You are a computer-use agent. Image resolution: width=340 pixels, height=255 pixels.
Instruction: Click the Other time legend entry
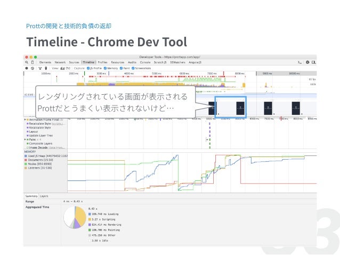(x=102, y=235)
